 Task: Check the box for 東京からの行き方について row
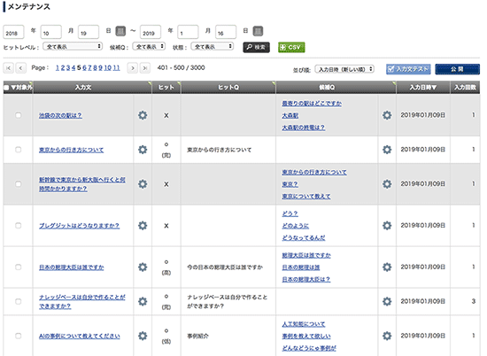[19, 150]
